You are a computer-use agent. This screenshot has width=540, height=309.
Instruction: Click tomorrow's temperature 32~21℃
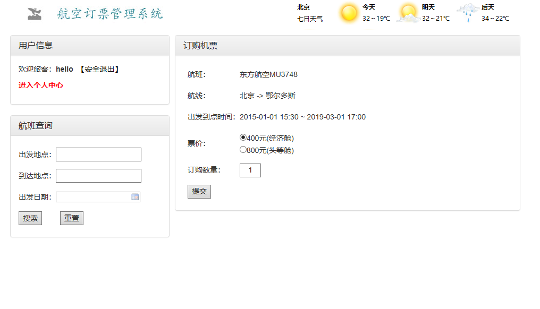pos(436,19)
